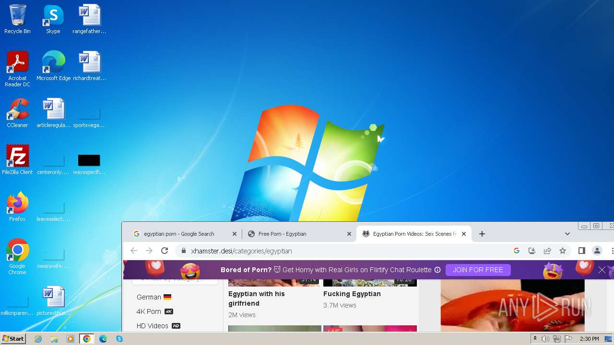Launch Skype from the desktop
The image size is (614, 345).
[x=53, y=19]
